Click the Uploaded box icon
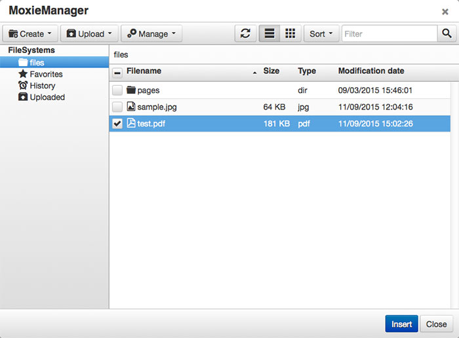 tap(23, 97)
